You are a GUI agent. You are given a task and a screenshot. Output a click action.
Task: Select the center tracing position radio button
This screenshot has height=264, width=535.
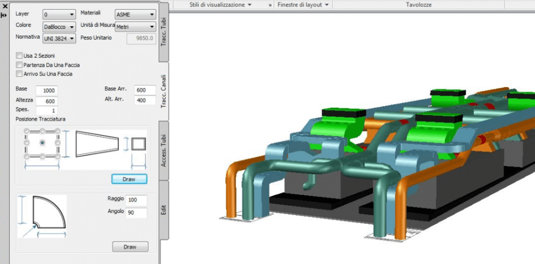tap(43, 143)
